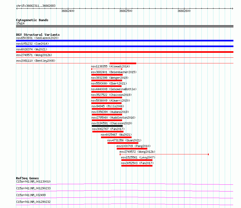Click esv1000709 (Pang2010) label
The height and width of the screenshot is (208, 241).
point(133,146)
